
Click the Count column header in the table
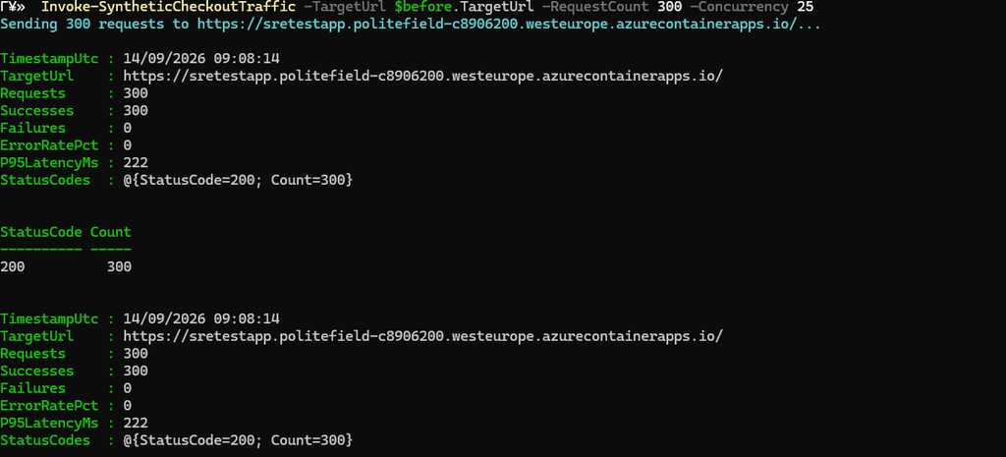(110, 232)
